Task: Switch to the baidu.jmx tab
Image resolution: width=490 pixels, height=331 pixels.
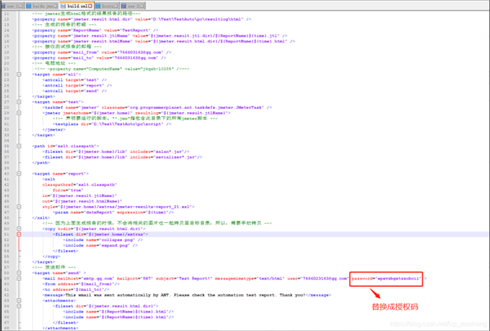Action: pos(41,6)
